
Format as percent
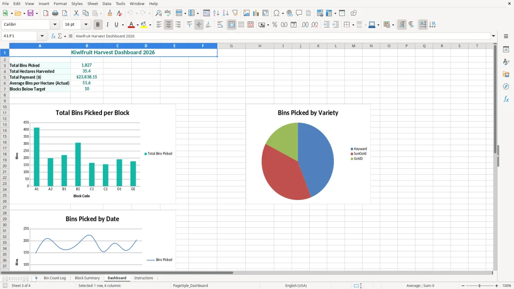tap(275, 25)
